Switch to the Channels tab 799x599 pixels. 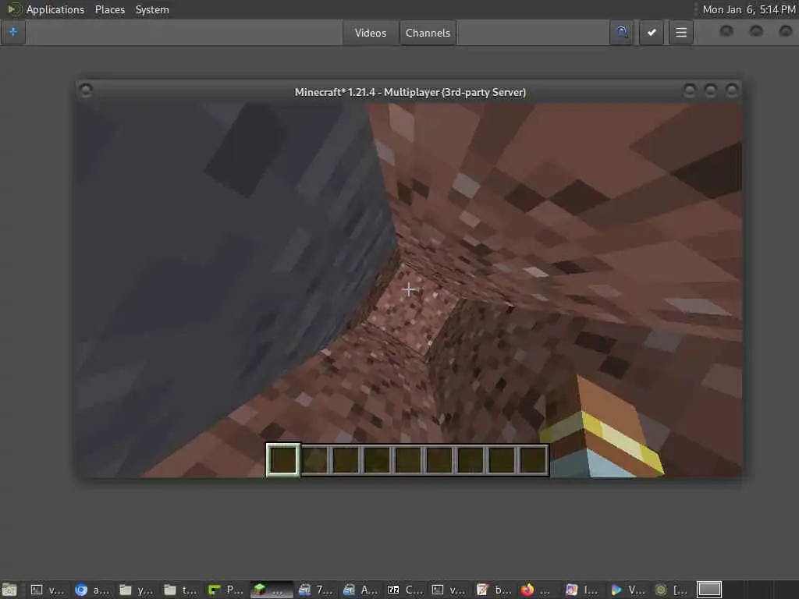coord(428,33)
